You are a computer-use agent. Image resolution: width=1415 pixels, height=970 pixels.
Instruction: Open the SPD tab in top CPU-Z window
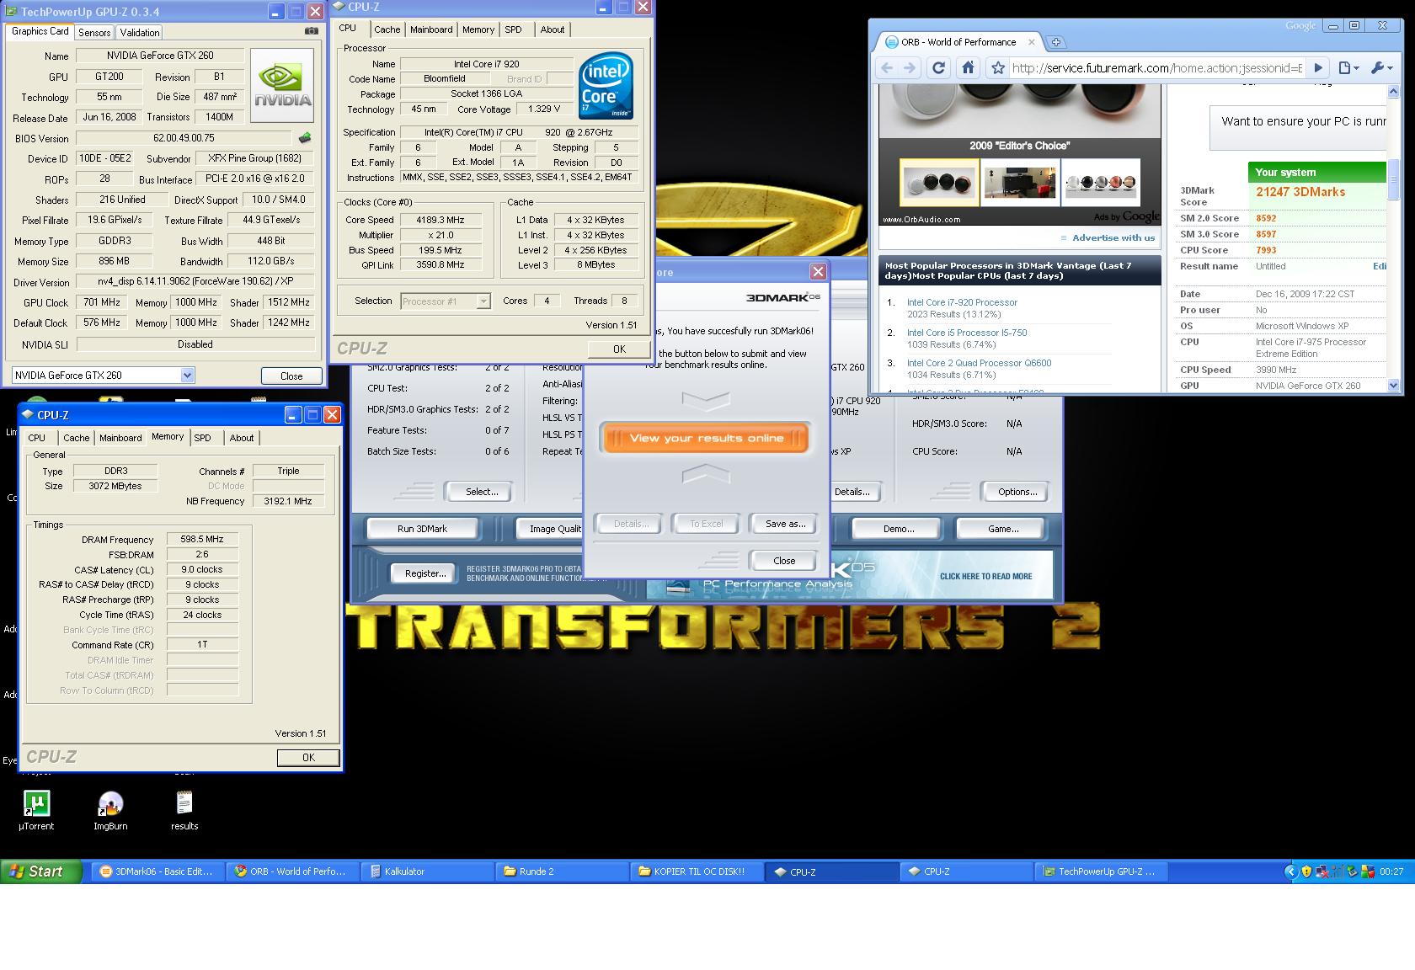tap(514, 29)
